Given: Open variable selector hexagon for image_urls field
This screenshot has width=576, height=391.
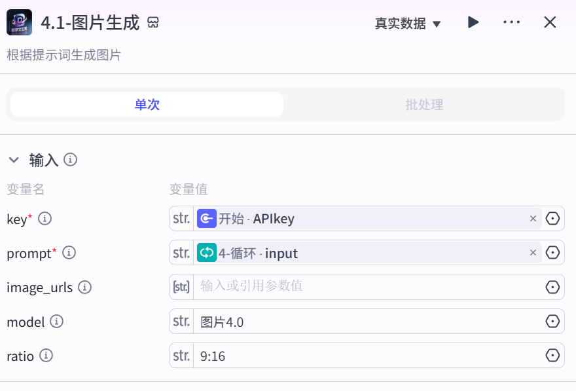Looking at the screenshot, I should (x=552, y=287).
